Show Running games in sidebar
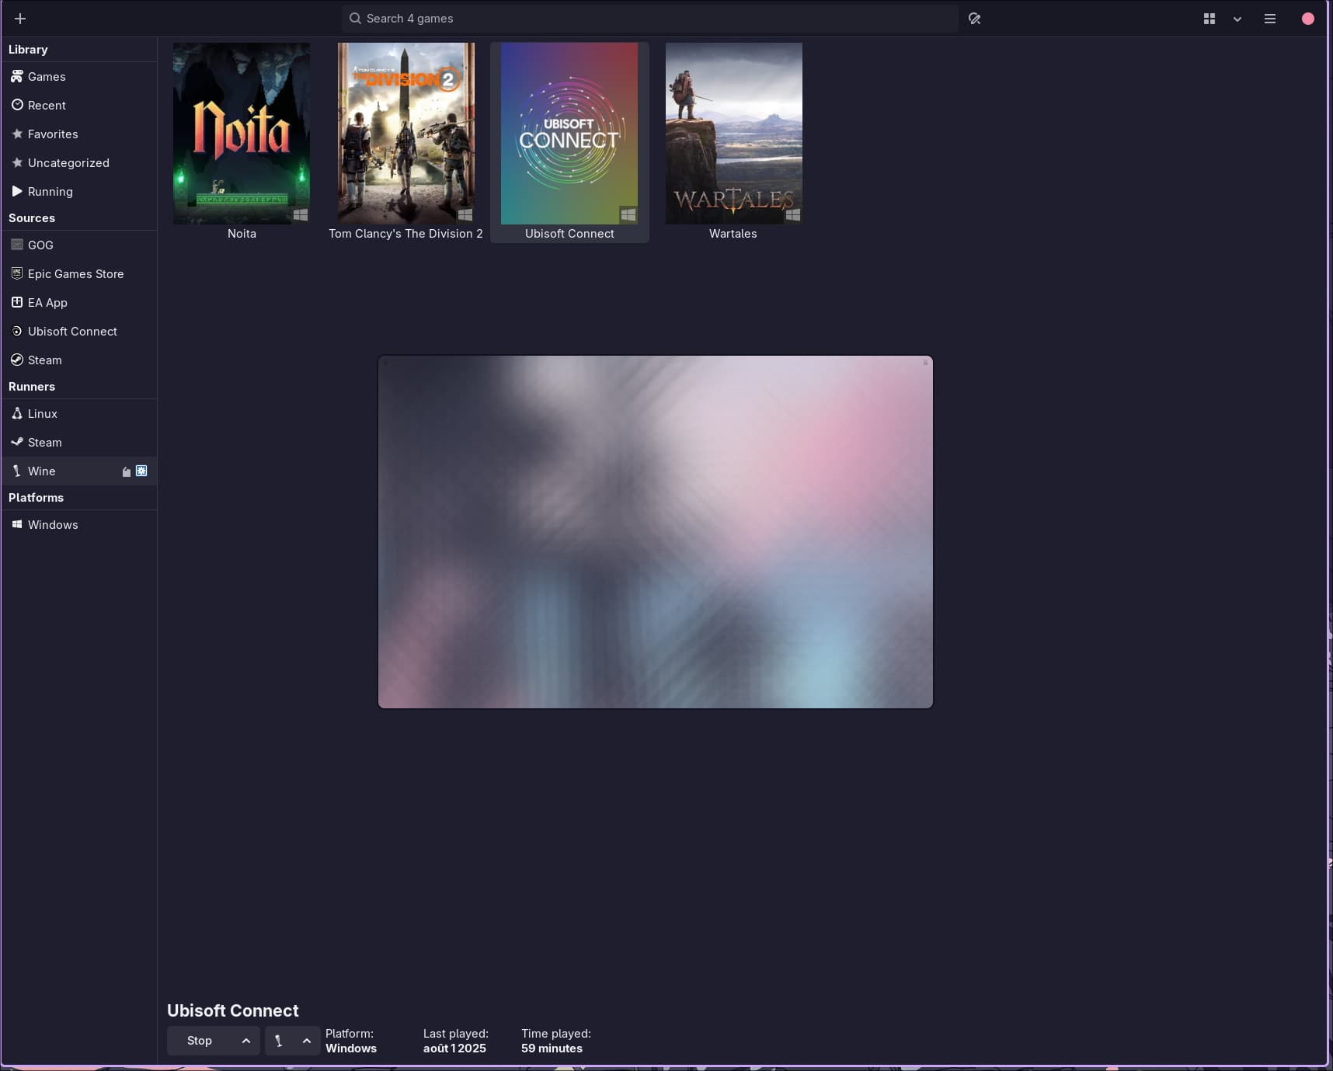 [50, 192]
